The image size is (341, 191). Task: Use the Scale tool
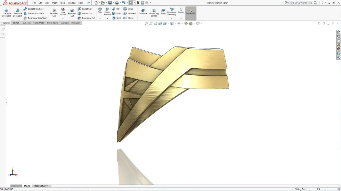click(163, 12)
